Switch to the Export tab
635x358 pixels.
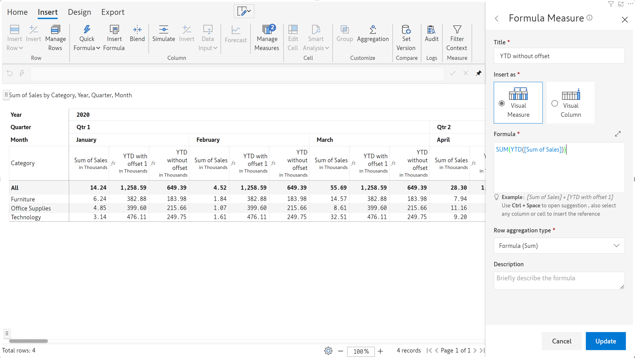click(x=113, y=12)
